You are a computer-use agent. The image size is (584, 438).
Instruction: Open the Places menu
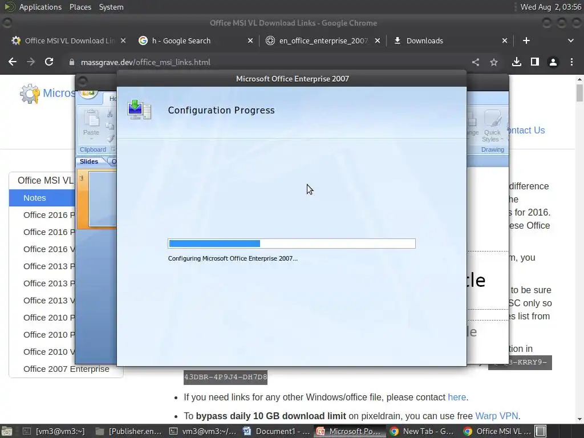click(80, 7)
